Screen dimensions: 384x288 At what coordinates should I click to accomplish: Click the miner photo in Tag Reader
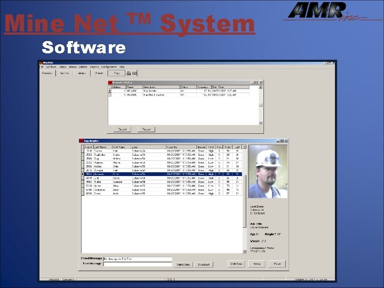click(268, 171)
